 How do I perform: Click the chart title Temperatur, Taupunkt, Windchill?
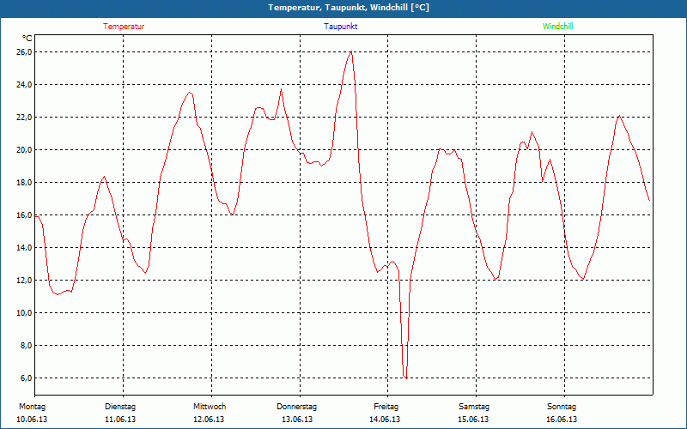pos(349,8)
